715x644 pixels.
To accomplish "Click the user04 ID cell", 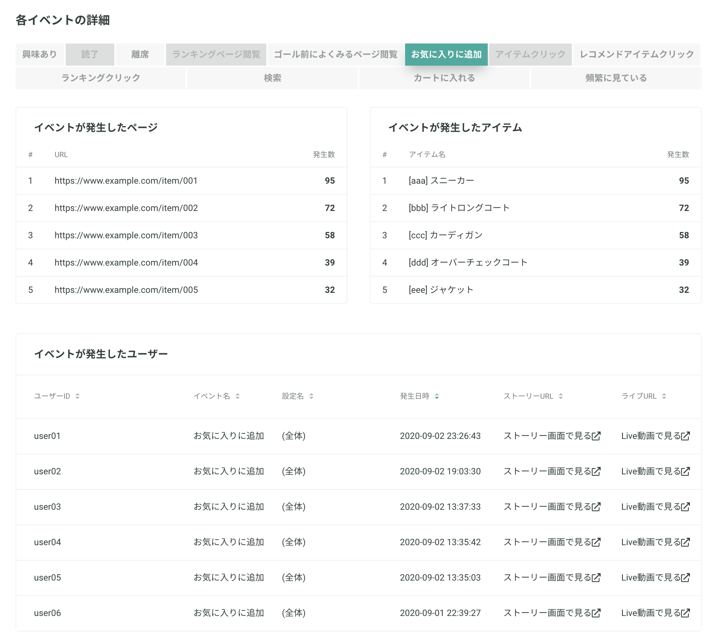I will (x=47, y=542).
